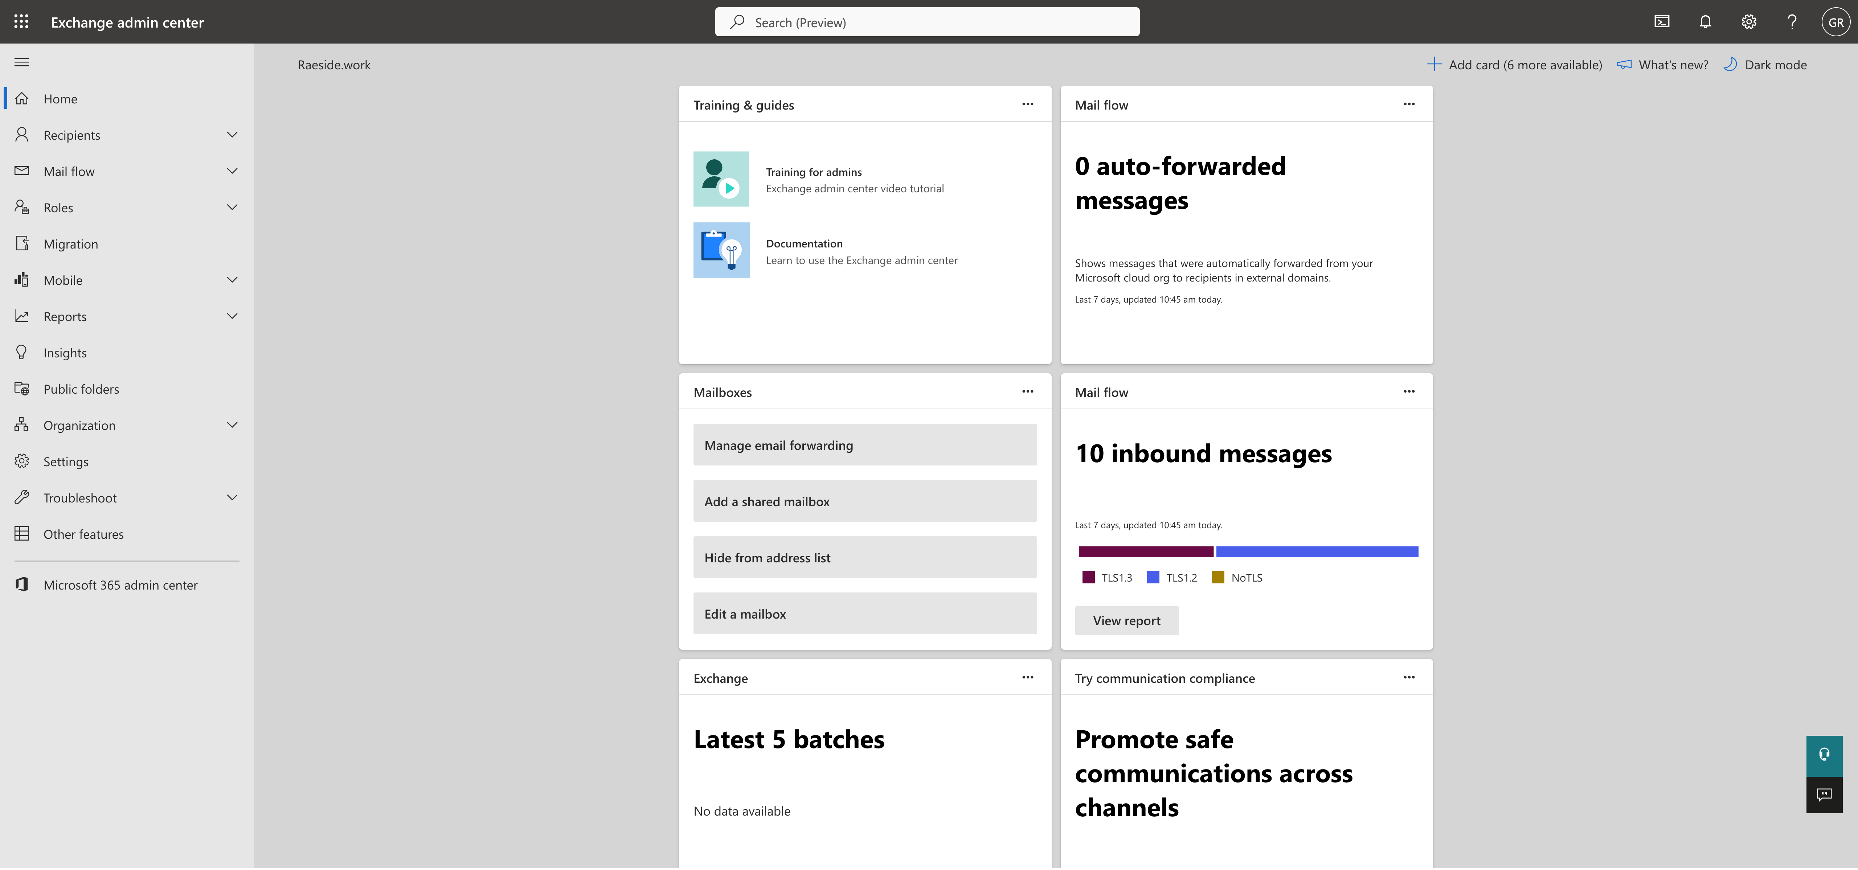Click the feedback chat bubble icon
The height and width of the screenshot is (870, 1858).
tap(1824, 794)
